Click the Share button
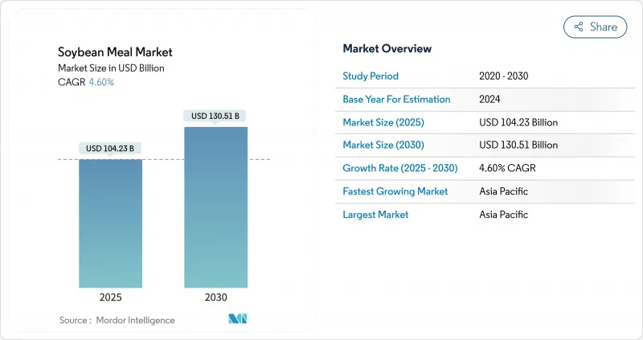 pos(595,27)
